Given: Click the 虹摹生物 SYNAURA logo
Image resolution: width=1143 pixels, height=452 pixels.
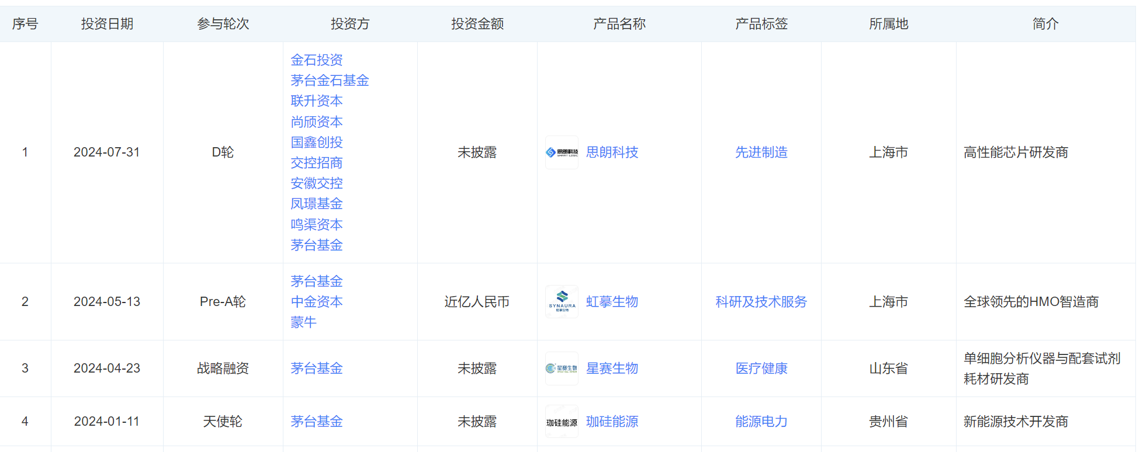Looking at the screenshot, I should (562, 302).
